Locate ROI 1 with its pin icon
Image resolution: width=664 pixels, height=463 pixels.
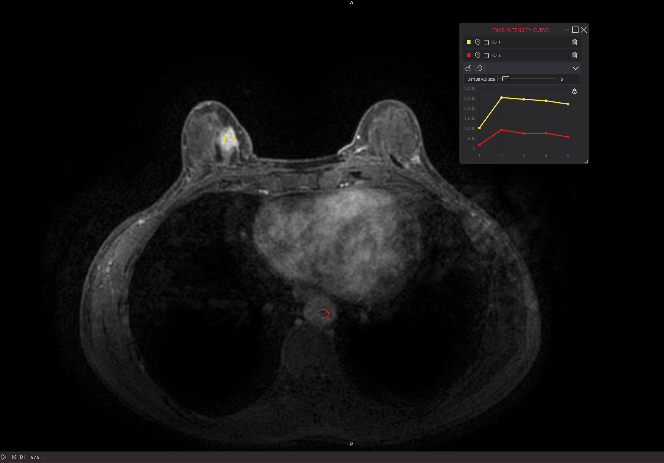(x=478, y=42)
